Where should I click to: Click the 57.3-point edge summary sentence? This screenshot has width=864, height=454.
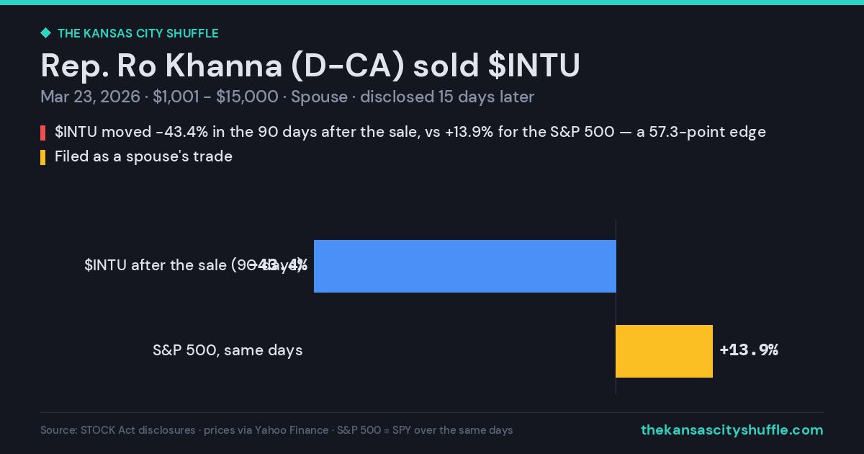410,132
